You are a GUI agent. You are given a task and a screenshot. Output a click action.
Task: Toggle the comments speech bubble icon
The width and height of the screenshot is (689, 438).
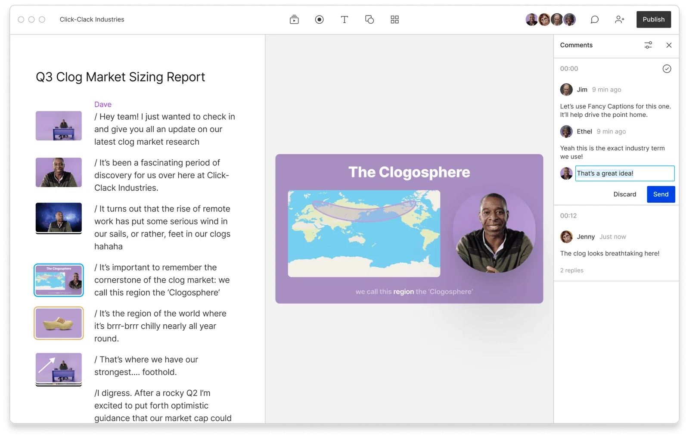click(594, 19)
